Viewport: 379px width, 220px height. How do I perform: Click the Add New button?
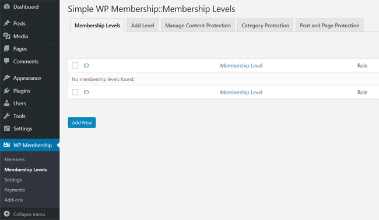pyautogui.click(x=82, y=123)
